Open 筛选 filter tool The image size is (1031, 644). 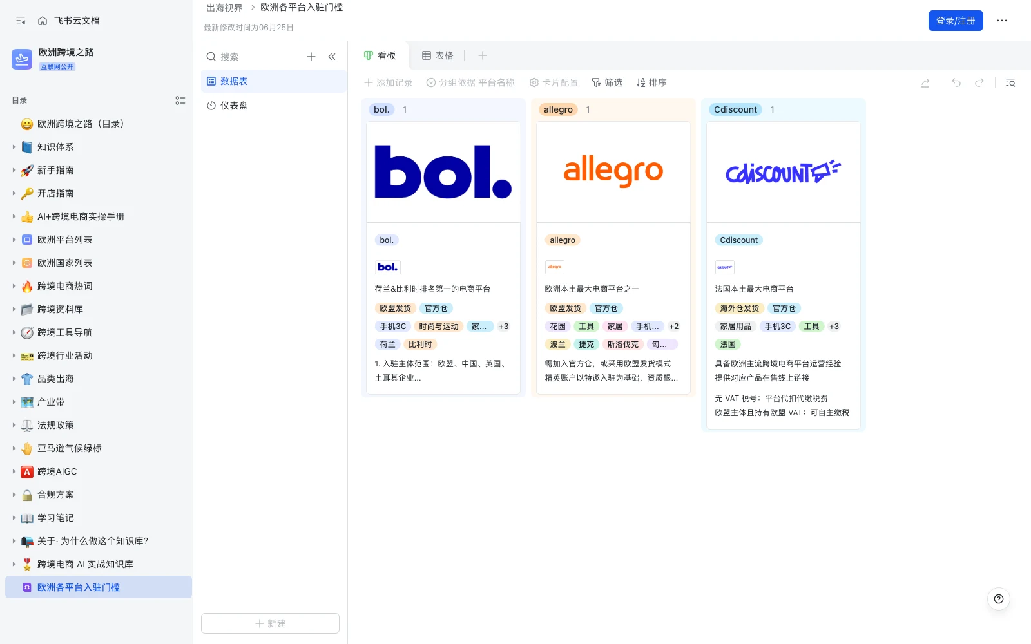tap(607, 82)
